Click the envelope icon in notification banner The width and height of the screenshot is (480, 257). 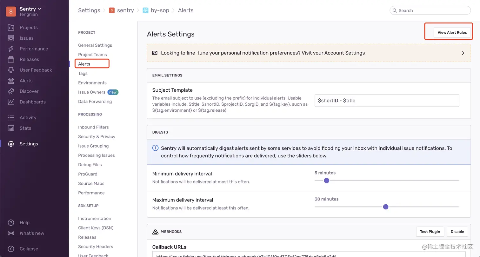coord(155,53)
